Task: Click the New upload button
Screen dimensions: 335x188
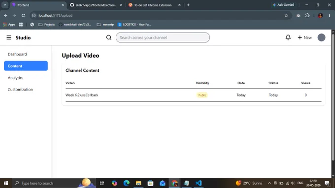Action: click(304, 37)
